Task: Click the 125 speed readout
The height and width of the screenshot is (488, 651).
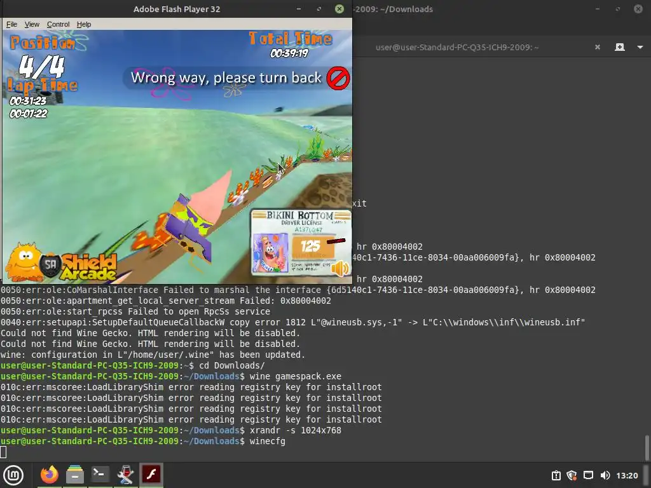Action: point(310,247)
